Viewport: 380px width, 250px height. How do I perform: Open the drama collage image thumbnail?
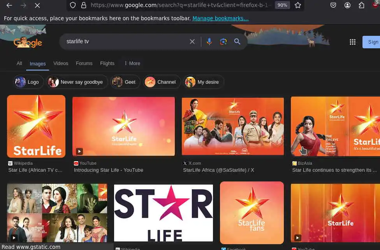[57, 213]
